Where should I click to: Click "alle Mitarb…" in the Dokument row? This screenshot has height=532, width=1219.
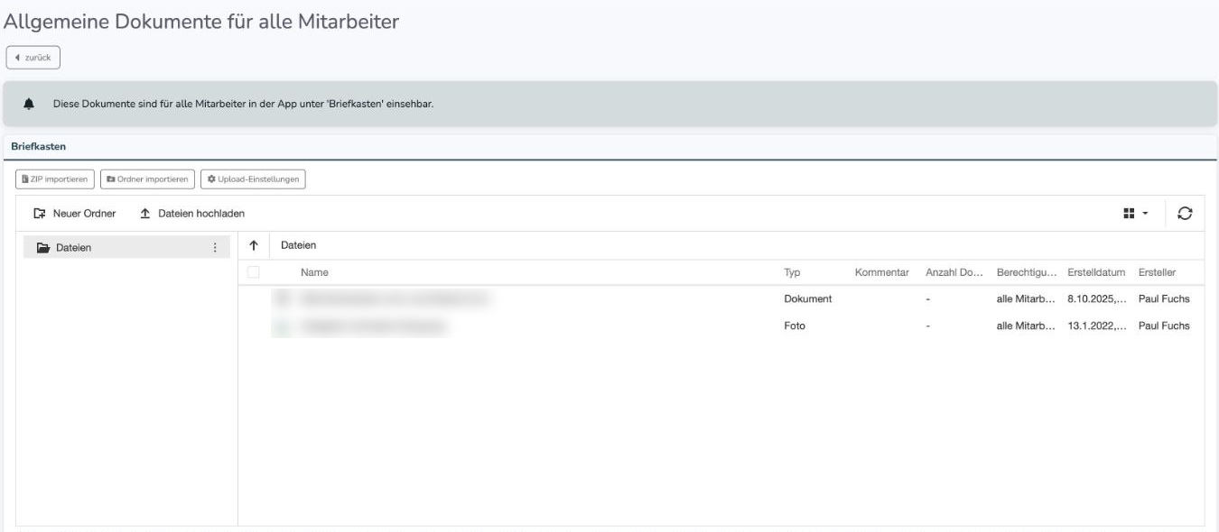(1025, 299)
